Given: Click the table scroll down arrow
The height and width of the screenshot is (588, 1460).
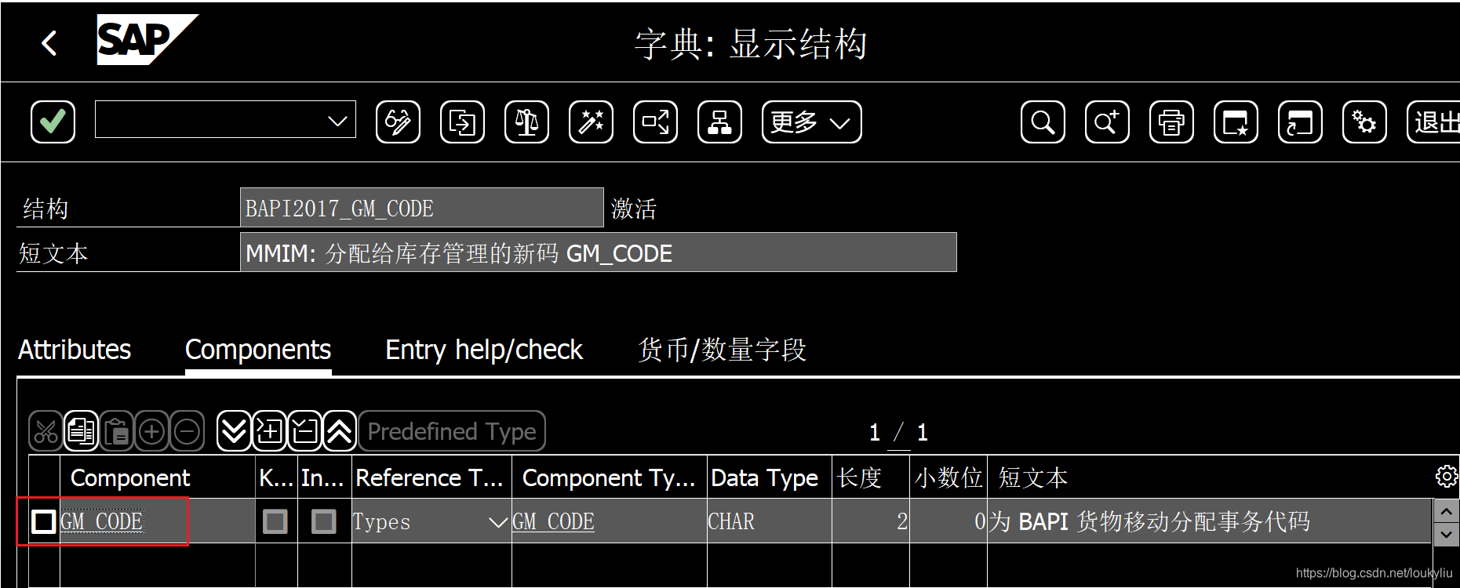Looking at the screenshot, I should click(1446, 535).
